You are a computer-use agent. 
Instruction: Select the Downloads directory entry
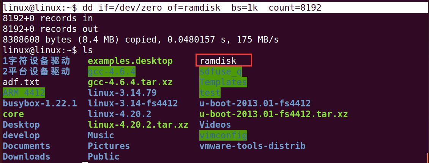(x=27, y=157)
